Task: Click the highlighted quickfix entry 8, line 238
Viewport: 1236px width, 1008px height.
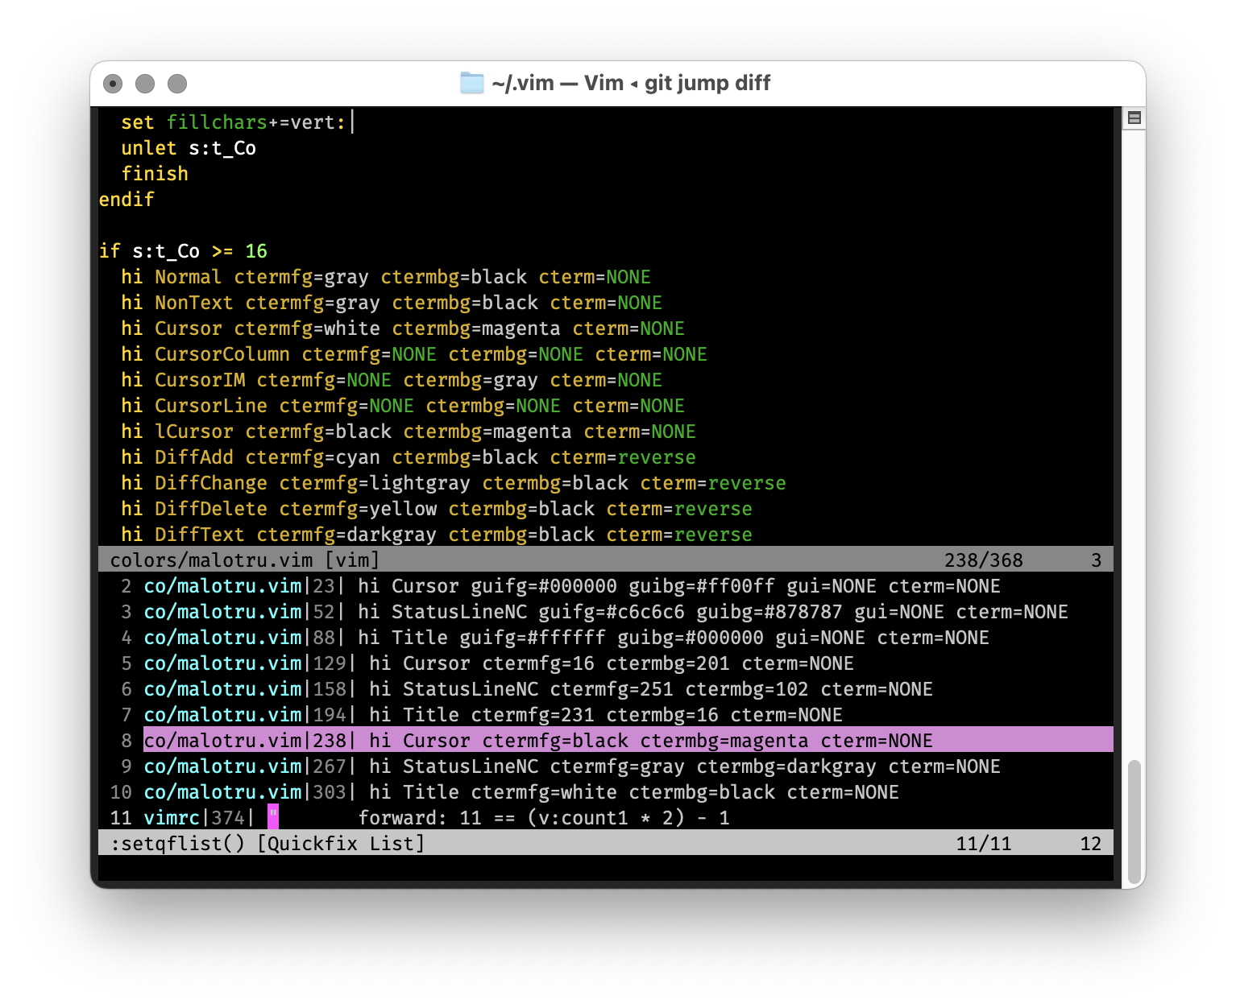Action: tap(605, 741)
